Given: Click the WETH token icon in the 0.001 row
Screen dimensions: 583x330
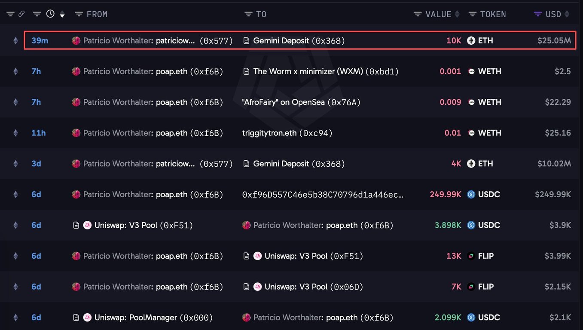Looking at the screenshot, I should click(471, 71).
